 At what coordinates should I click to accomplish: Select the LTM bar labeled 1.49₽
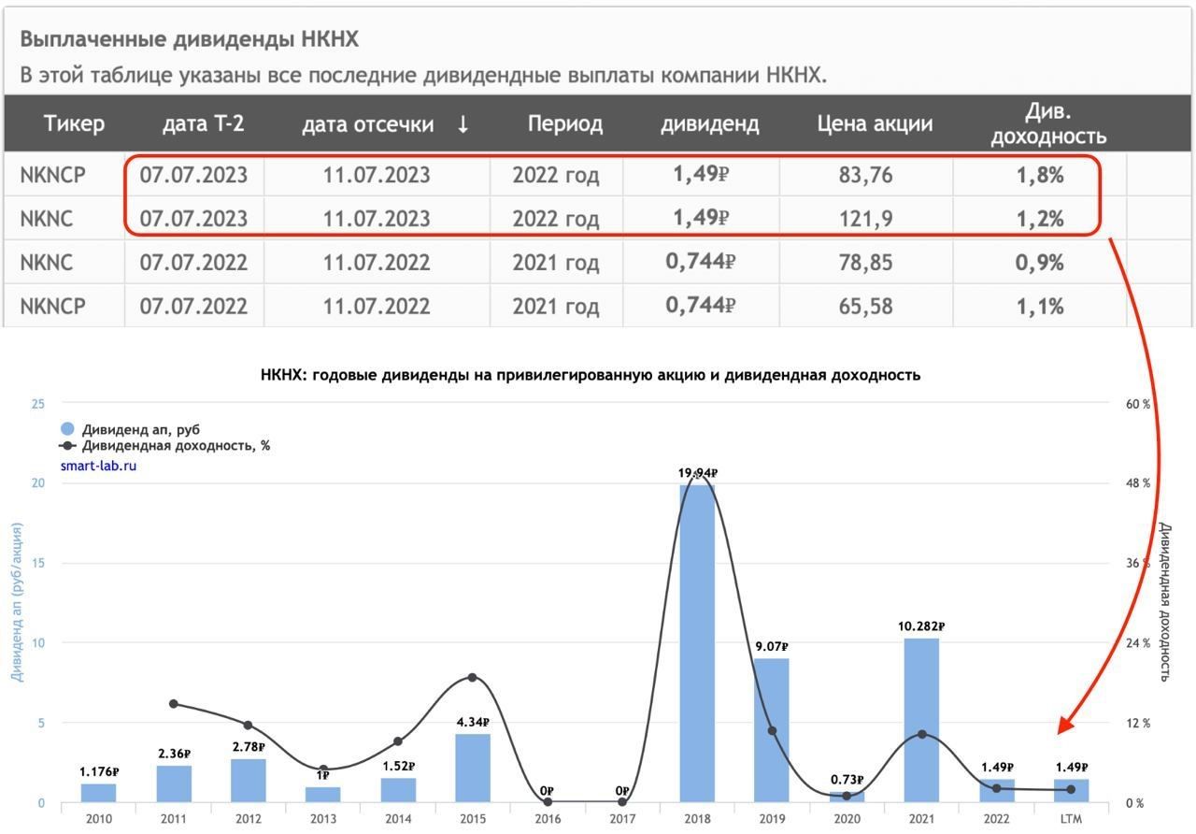[x=1071, y=790]
